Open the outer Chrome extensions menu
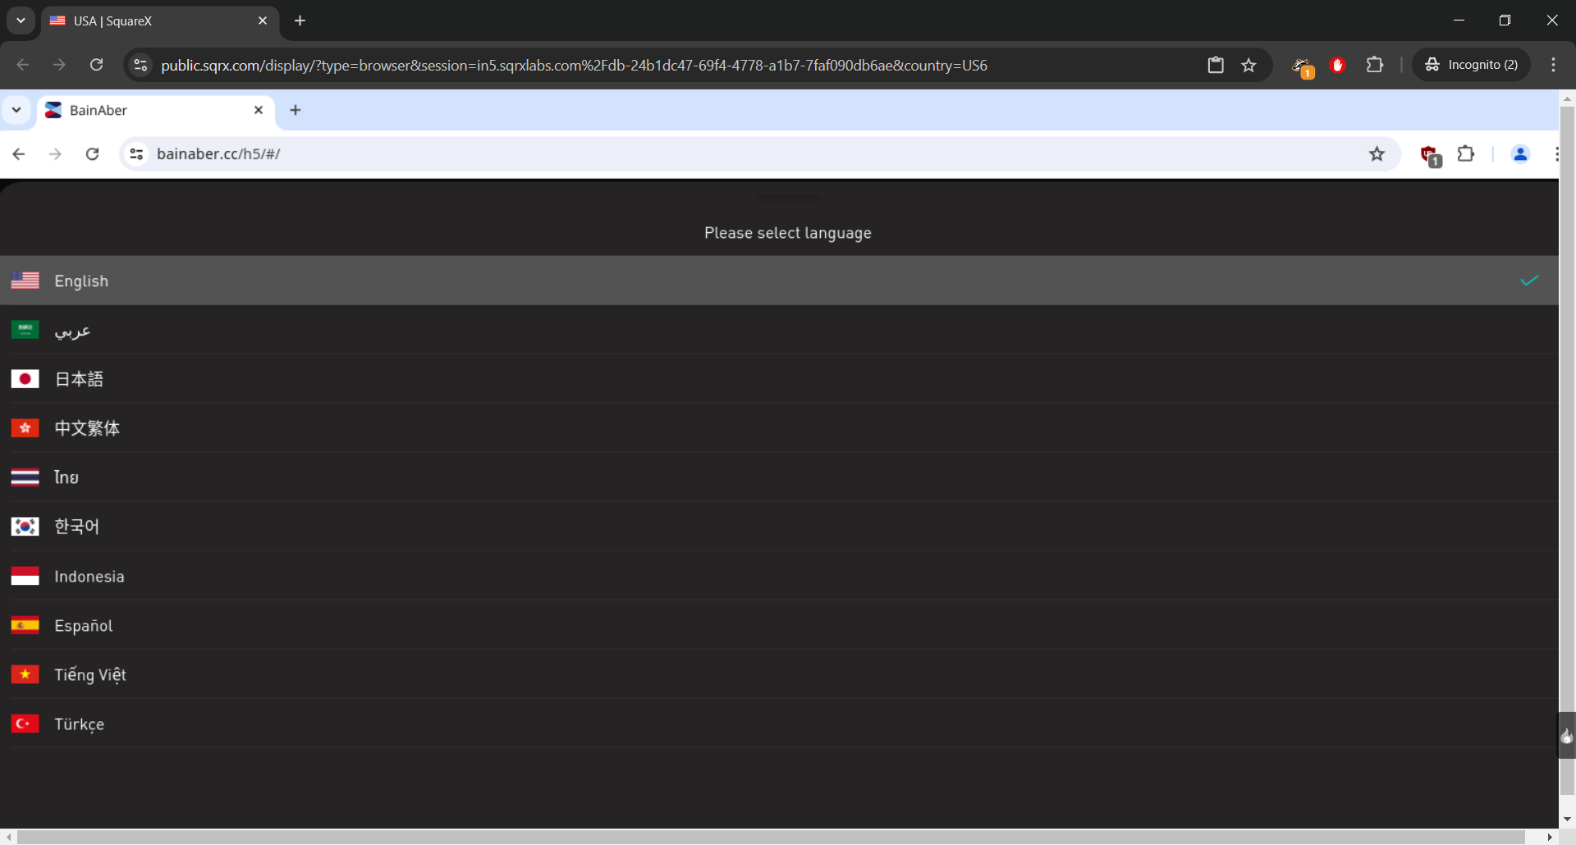The height and width of the screenshot is (845, 1576). (x=1375, y=65)
